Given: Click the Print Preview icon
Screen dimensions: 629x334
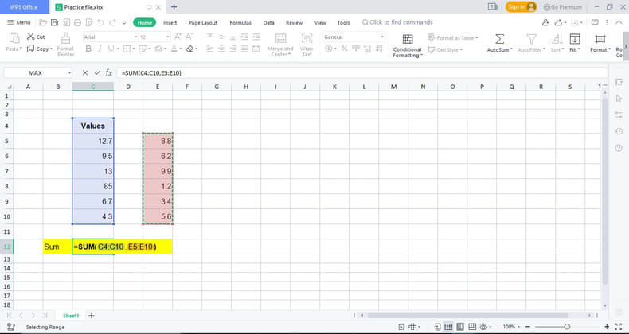Looking at the screenshot, I should tap(89, 23).
